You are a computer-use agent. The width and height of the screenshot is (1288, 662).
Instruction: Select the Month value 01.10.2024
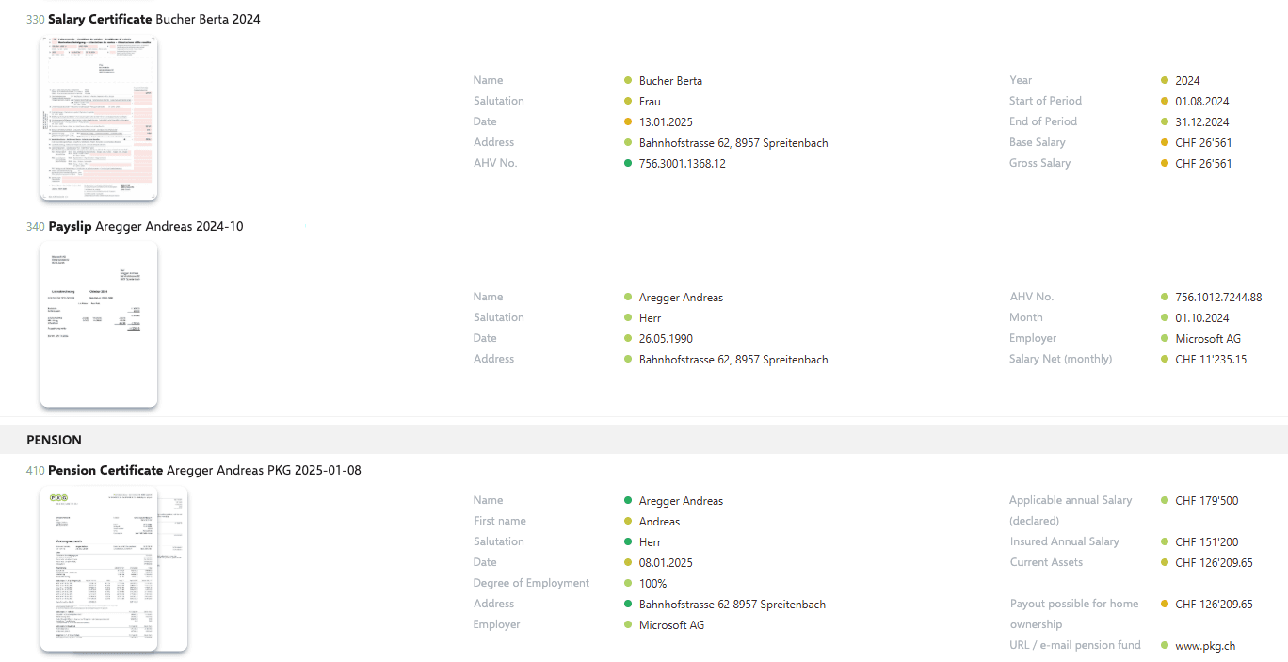[x=1202, y=317]
